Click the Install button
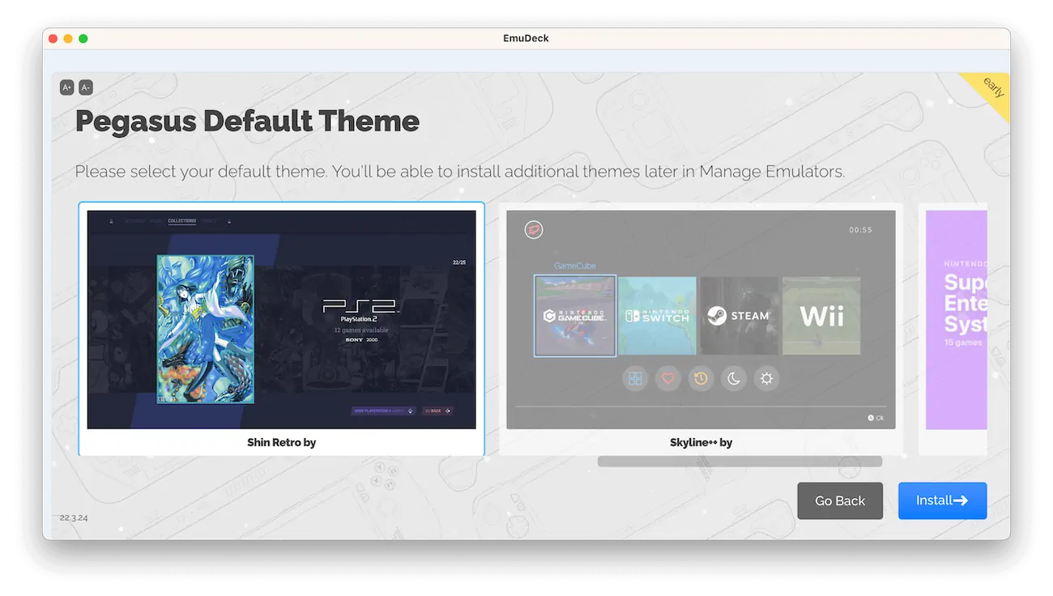The image size is (1053, 596). [942, 500]
